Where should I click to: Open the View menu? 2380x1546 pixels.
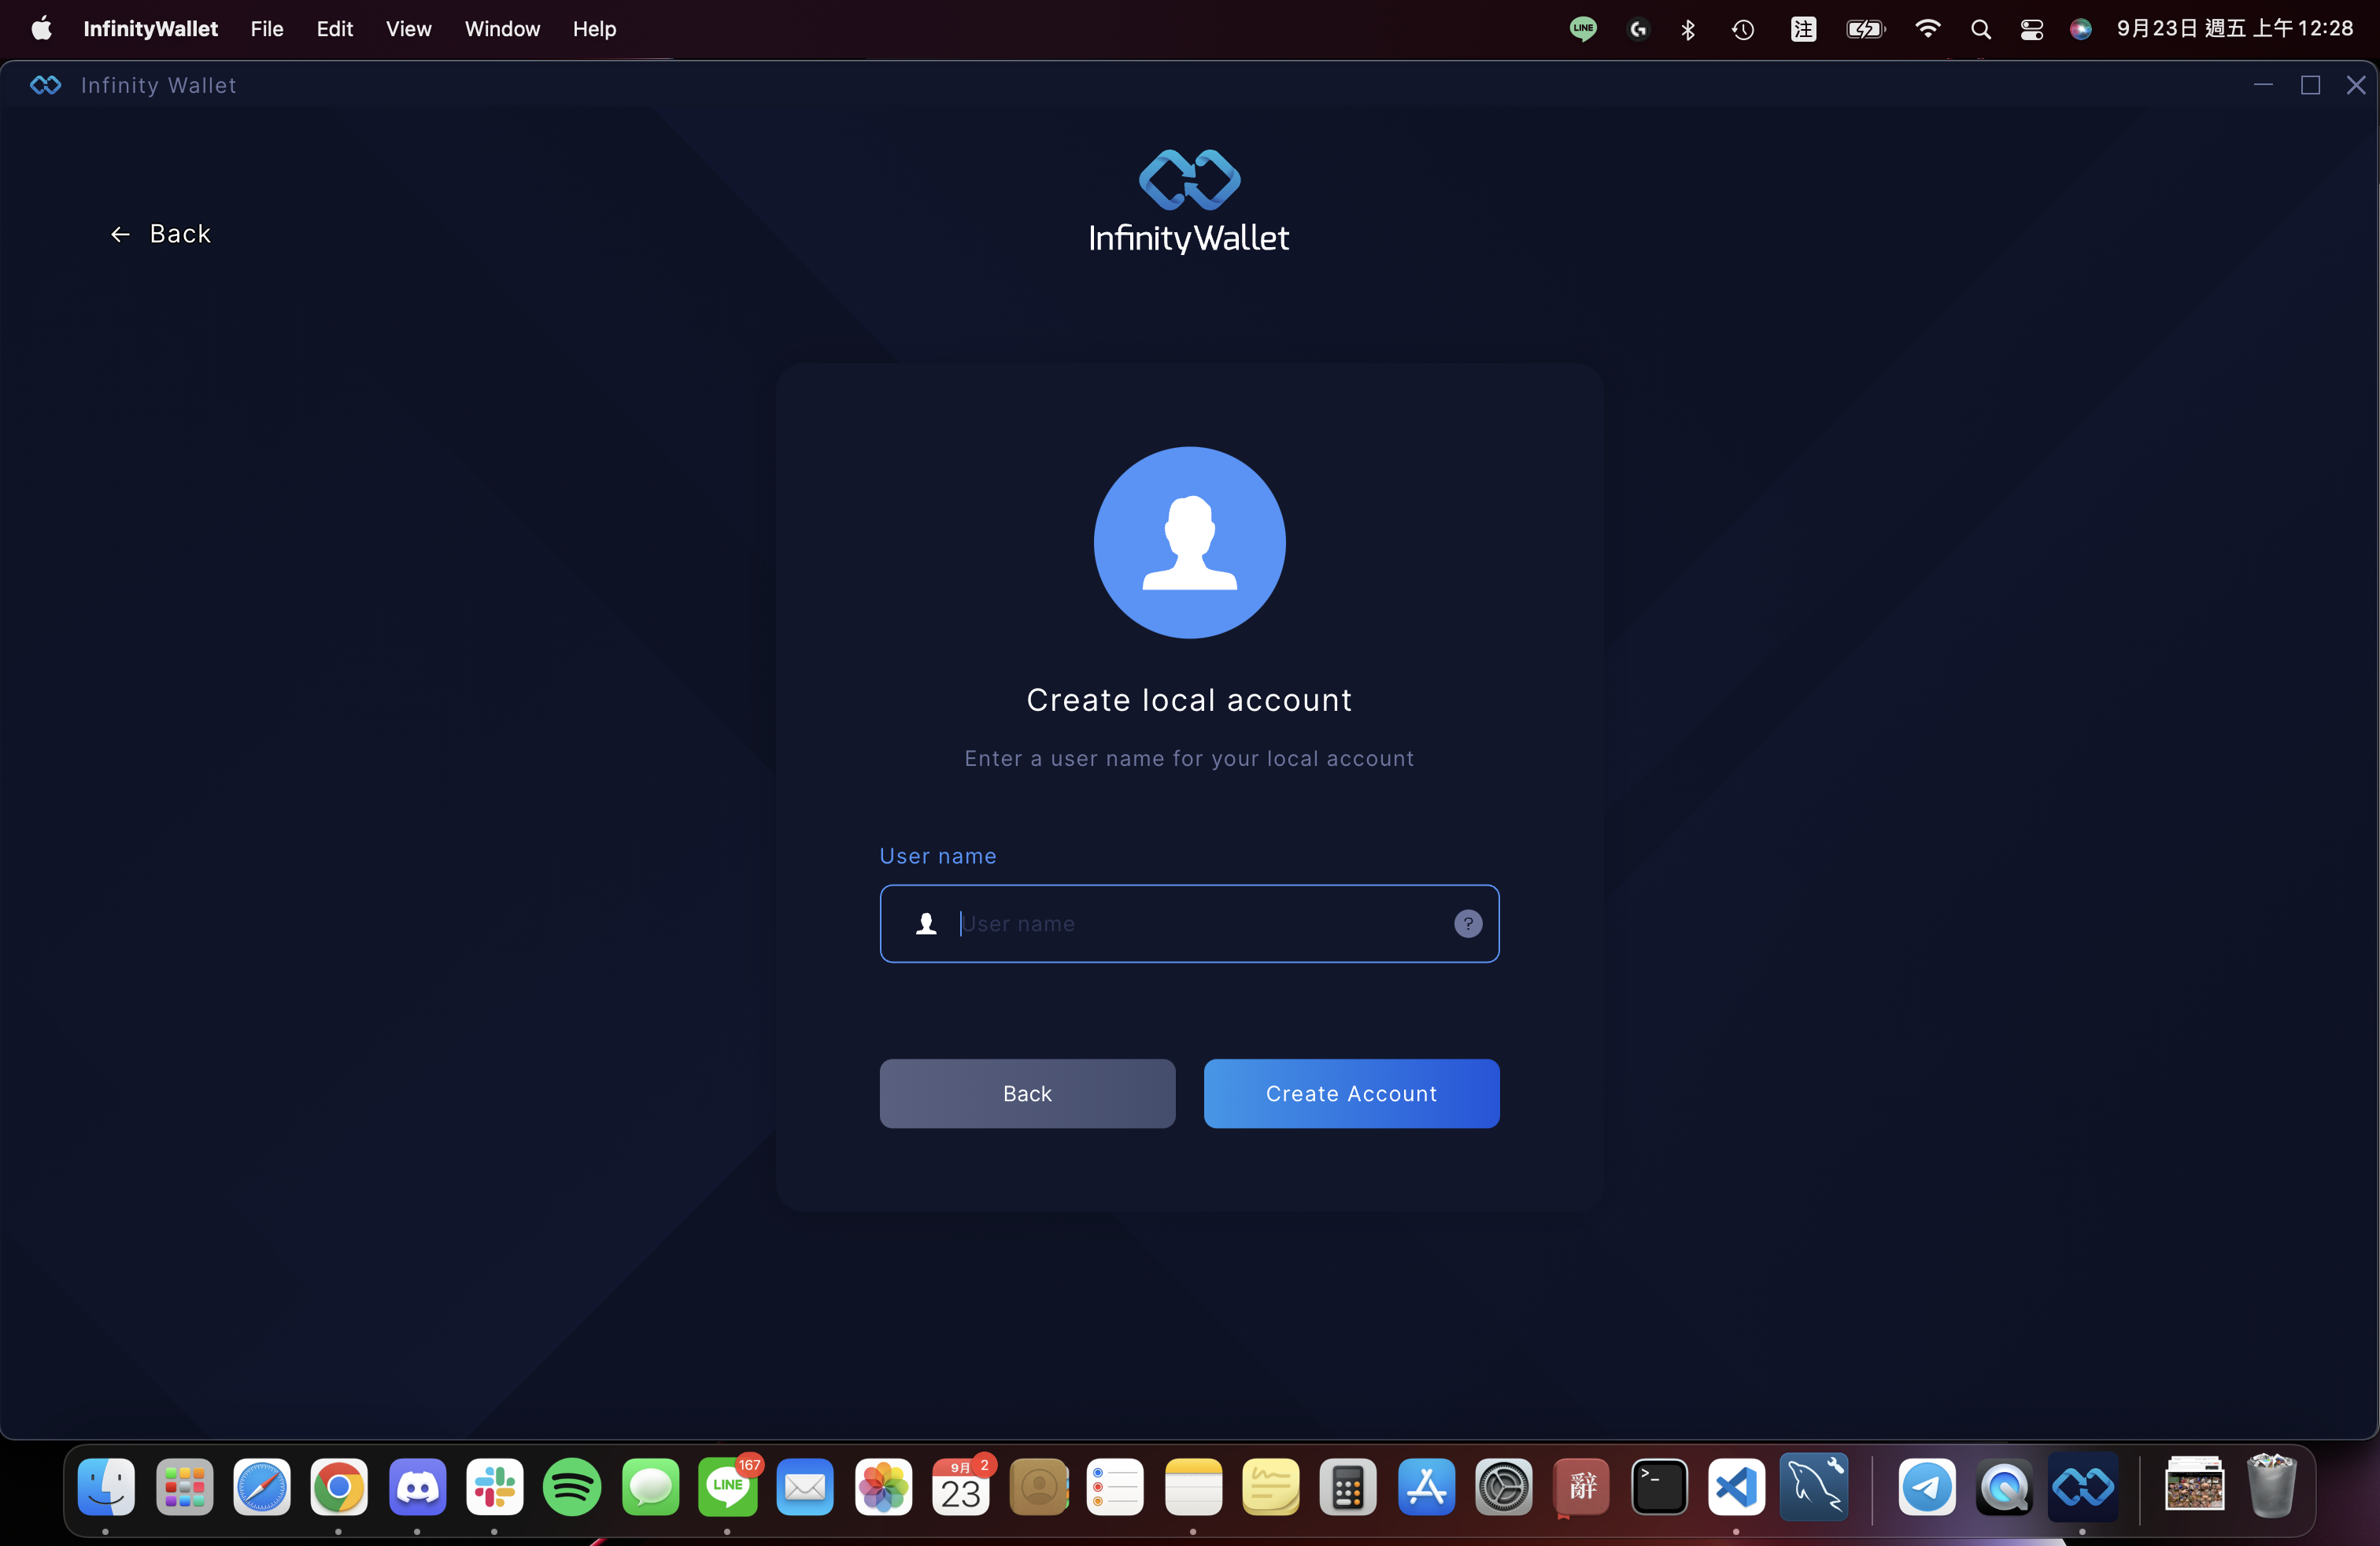(x=408, y=29)
